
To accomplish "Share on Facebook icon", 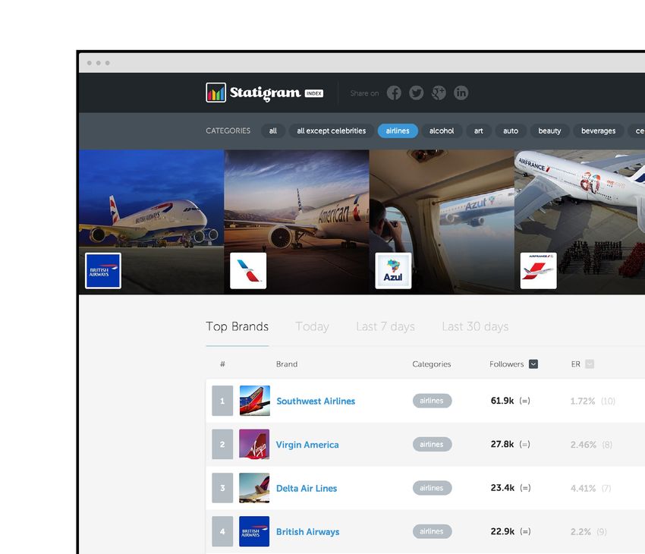I will [x=394, y=93].
